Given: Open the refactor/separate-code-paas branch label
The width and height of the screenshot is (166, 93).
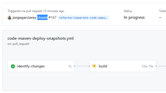Looking at the screenshot, I should tap(83, 18).
